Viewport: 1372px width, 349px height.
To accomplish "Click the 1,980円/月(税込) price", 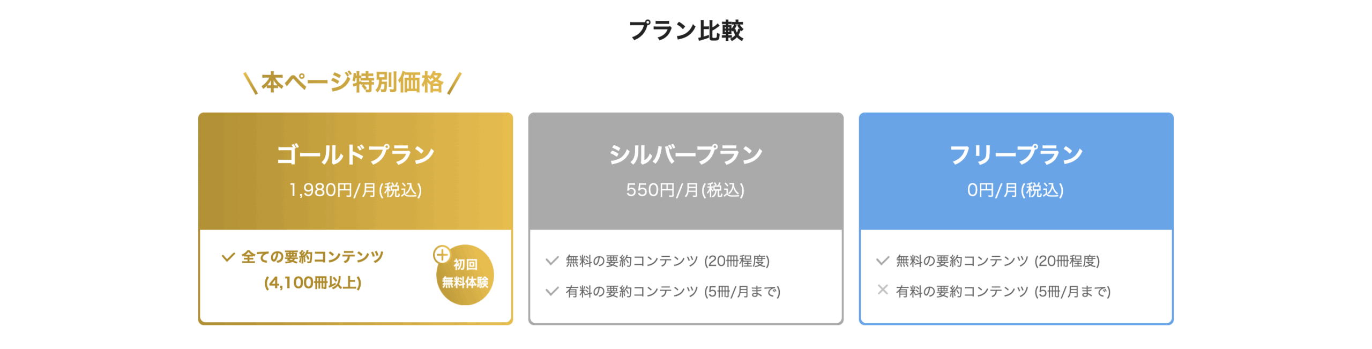I will tap(355, 190).
